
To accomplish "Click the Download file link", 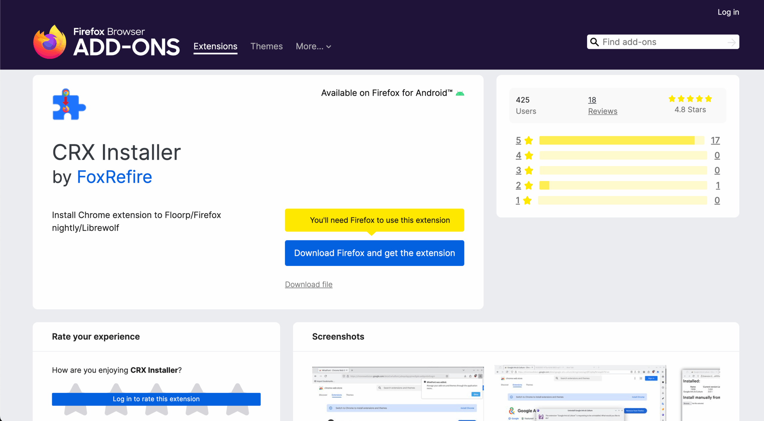I will point(309,284).
